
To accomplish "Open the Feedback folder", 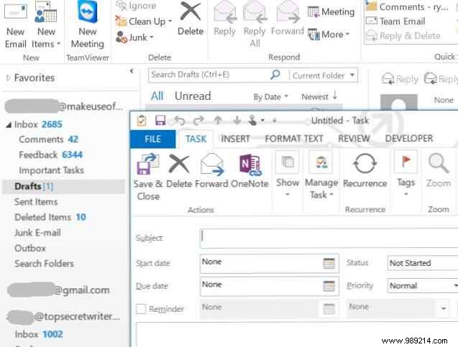I will point(50,154).
